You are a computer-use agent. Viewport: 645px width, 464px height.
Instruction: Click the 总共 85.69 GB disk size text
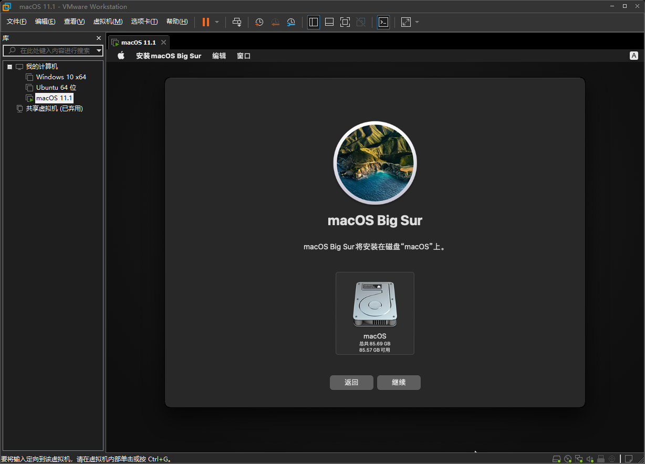point(375,344)
